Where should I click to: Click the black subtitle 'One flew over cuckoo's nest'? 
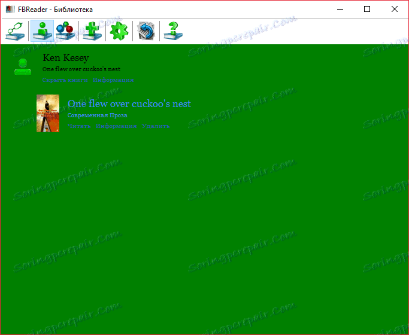point(81,69)
